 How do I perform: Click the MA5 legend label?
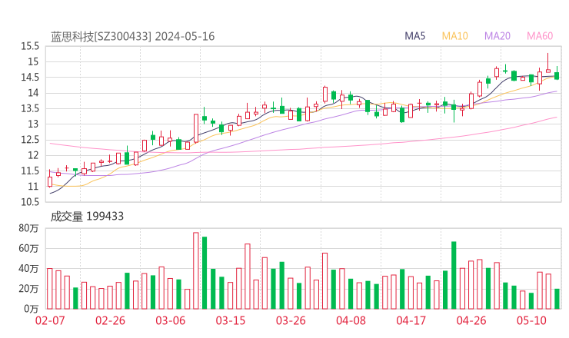(x=414, y=36)
